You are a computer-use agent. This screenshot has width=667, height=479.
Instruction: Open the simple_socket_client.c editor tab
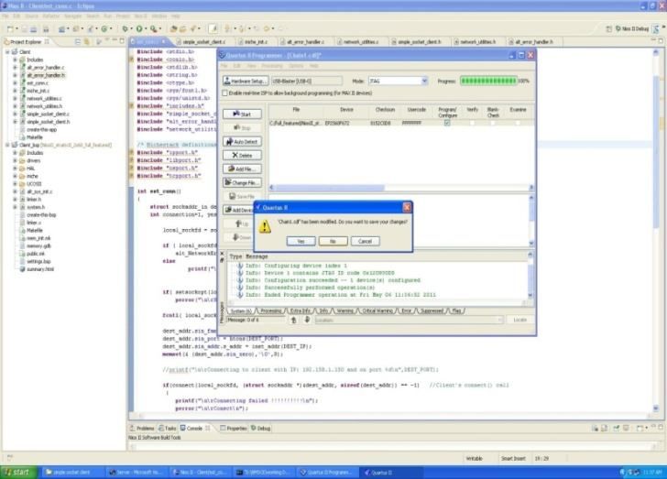201,42
